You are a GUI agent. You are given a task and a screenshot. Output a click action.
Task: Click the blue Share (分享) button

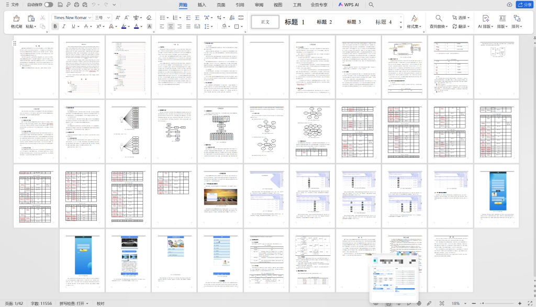tap(524, 5)
